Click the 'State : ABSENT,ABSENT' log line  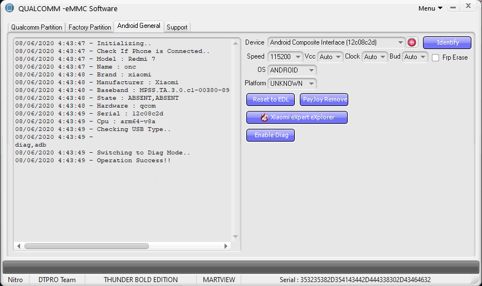point(97,98)
